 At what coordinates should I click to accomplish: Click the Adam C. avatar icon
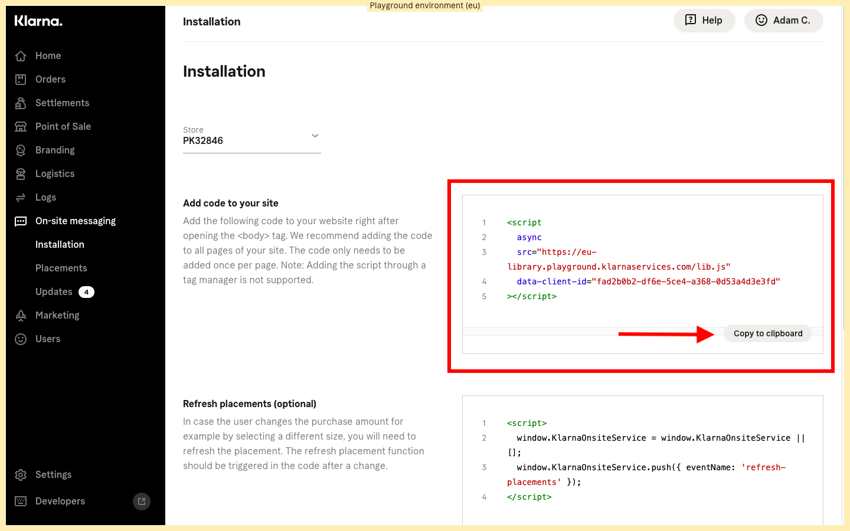click(x=761, y=20)
